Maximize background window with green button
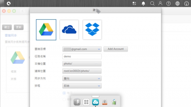The height and width of the screenshot is (107, 191). [14, 11]
